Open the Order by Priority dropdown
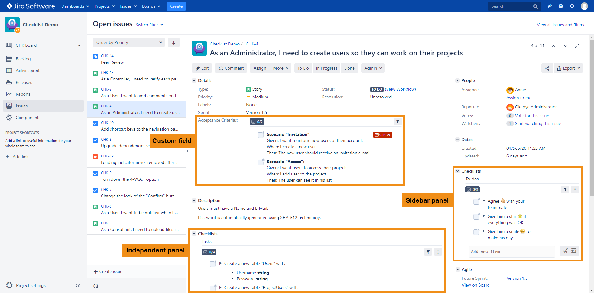 128,42
